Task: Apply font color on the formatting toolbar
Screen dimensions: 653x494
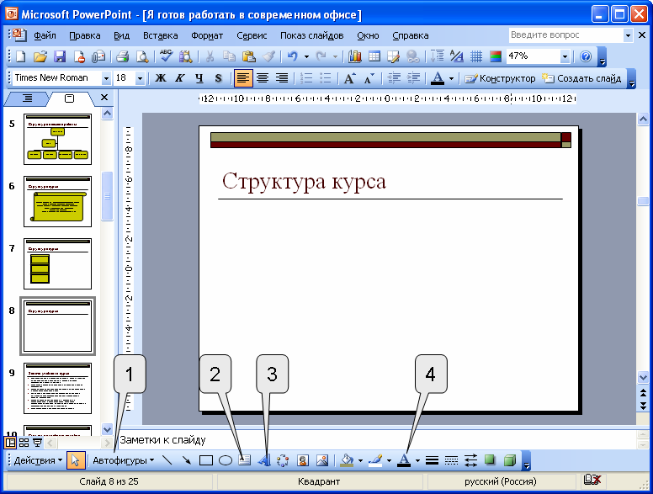Action: (438, 78)
